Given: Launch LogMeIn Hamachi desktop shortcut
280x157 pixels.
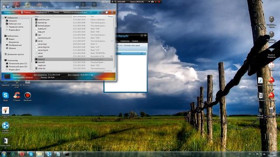Looking at the screenshot, I should (x=5, y=127).
